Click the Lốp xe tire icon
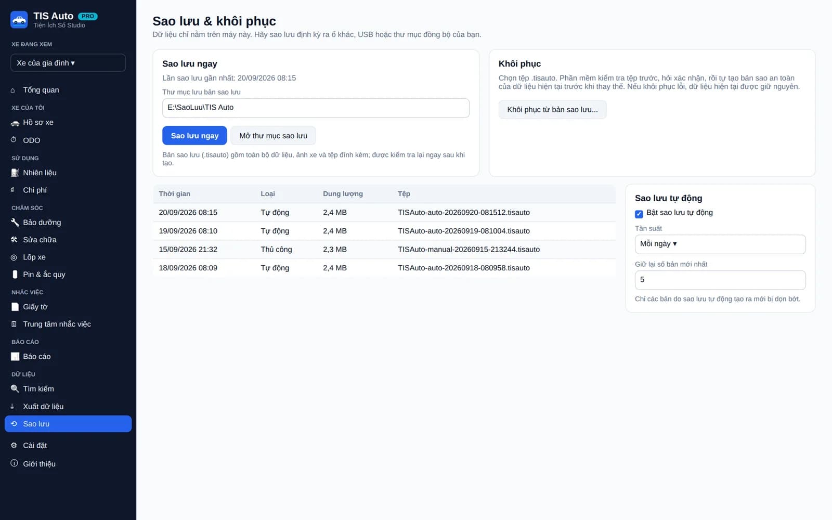 click(x=14, y=257)
